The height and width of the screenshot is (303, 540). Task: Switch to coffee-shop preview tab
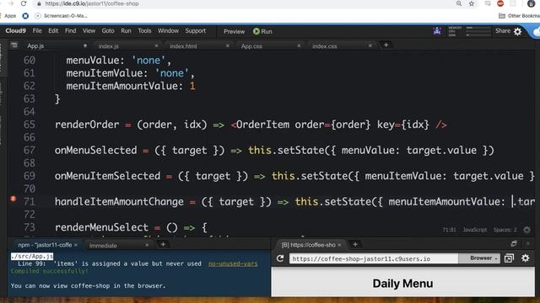coord(308,245)
